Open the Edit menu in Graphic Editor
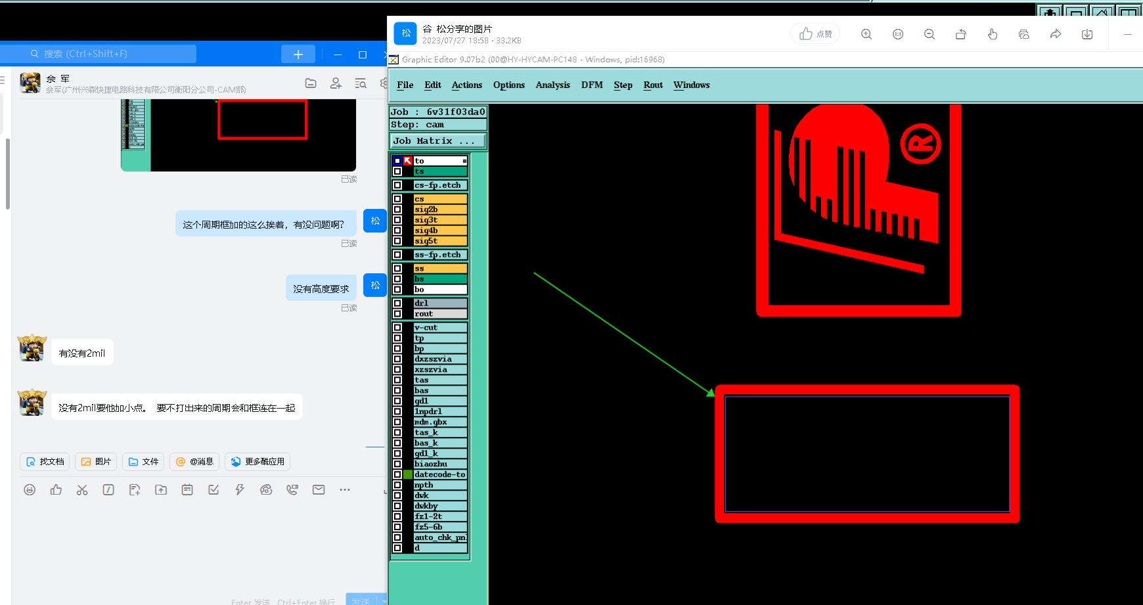 click(x=433, y=85)
